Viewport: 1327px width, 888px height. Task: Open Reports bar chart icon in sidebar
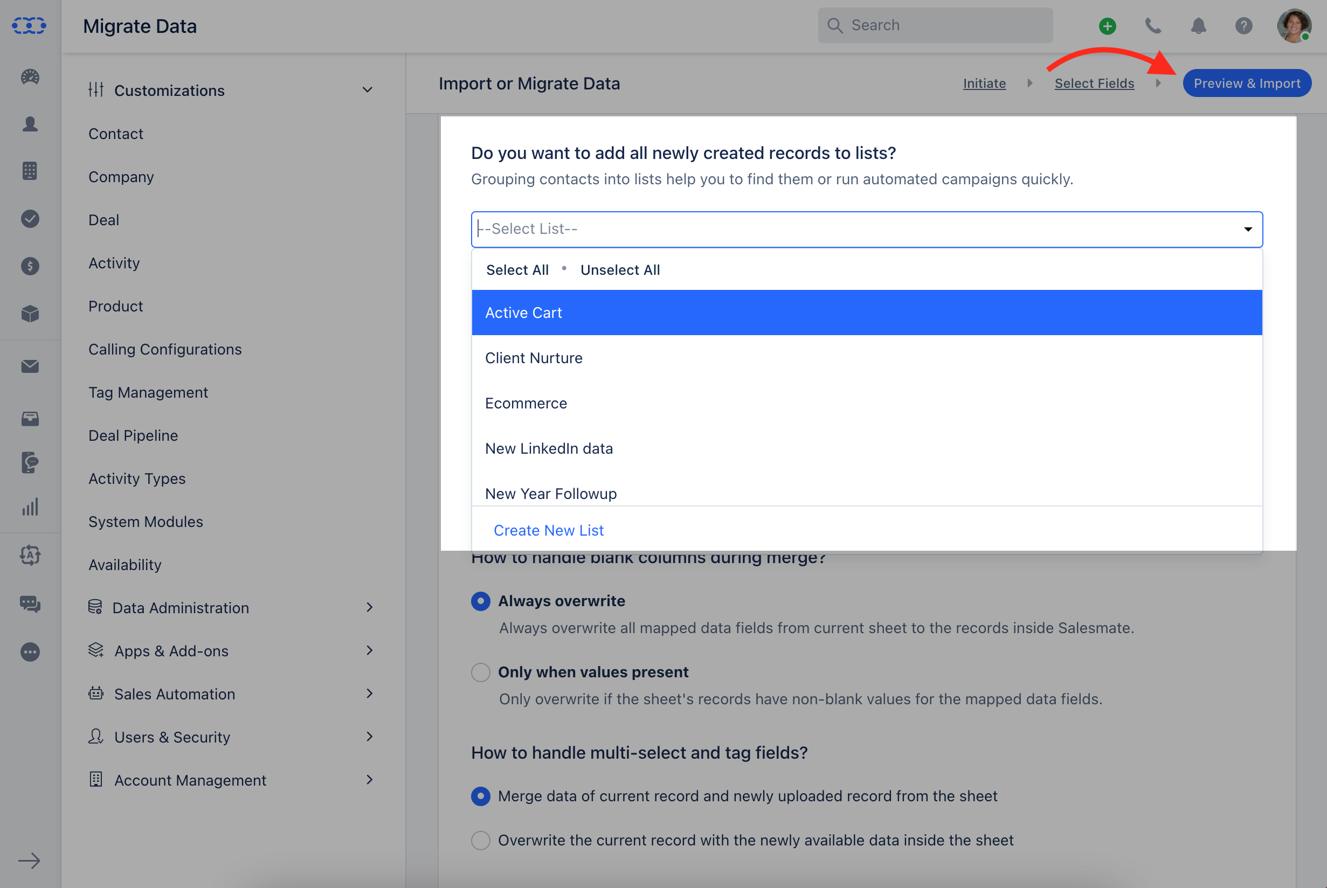(30, 507)
